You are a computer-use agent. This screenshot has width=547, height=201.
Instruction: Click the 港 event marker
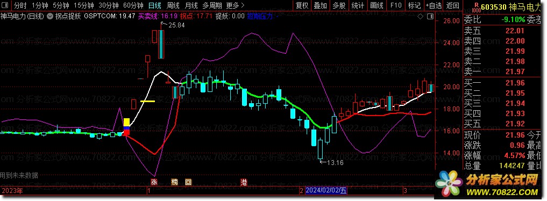tap(244, 182)
